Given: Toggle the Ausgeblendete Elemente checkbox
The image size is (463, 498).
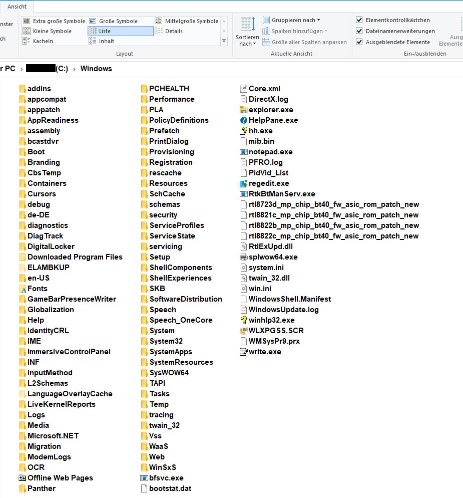Looking at the screenshot, I should [359, 42].
